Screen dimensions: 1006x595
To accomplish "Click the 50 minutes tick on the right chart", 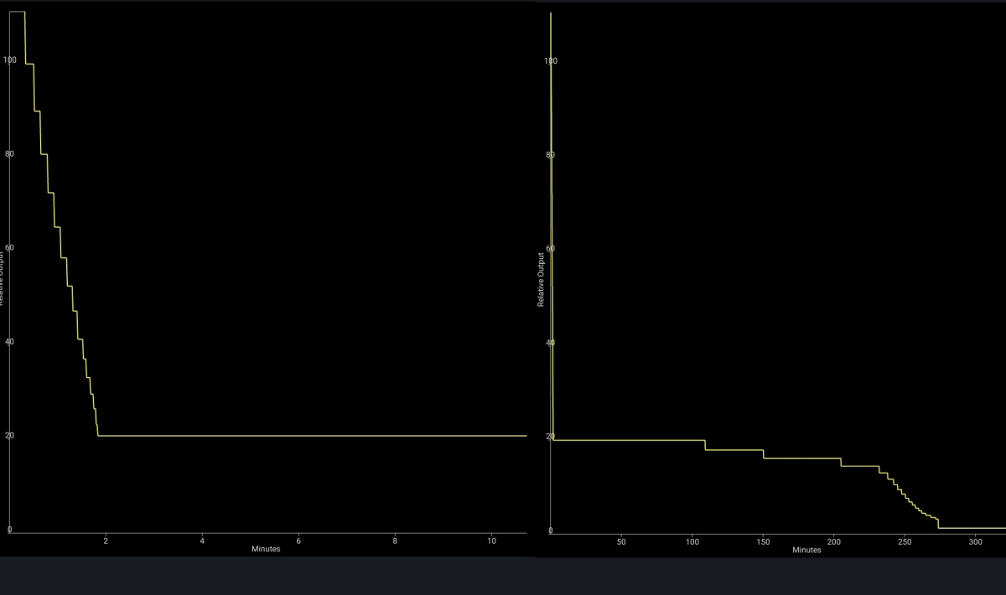I will [x=621, y=542].
